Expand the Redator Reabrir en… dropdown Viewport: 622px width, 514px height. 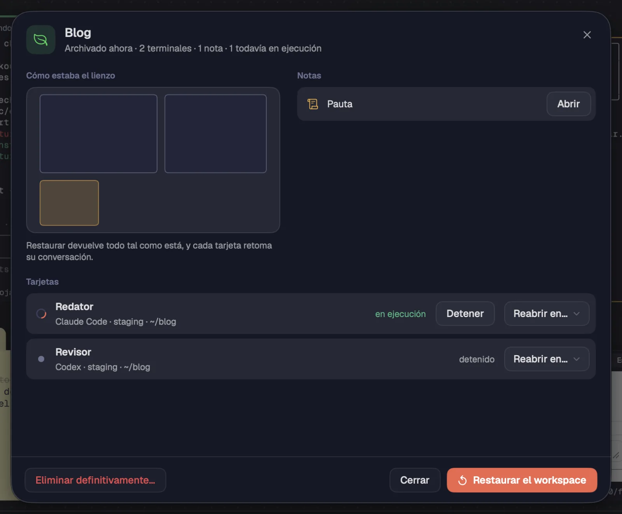coord(547,314)
